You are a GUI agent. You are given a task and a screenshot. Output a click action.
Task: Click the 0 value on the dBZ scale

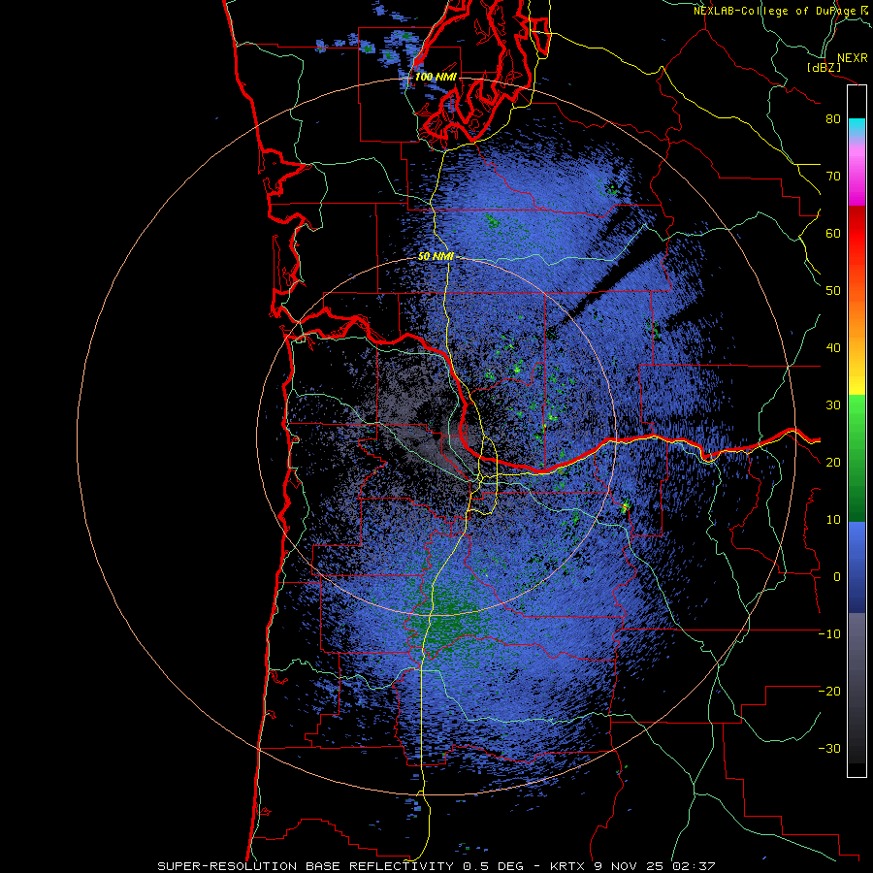837,577
